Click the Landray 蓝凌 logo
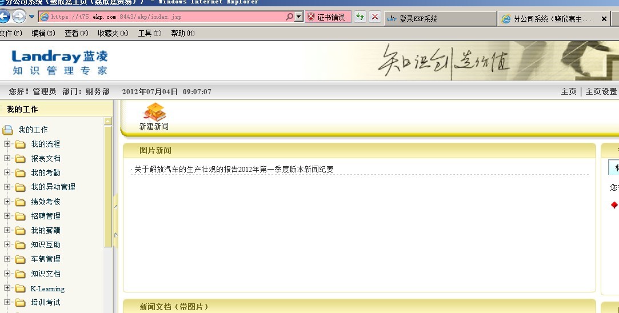Screen dimensions: 619x313 (59, 62)
